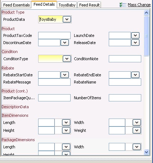The width and height of the screenshot is (153, 163).
Task: Expand the ConditionType dropdown
Action: click(x=67, y=59)
